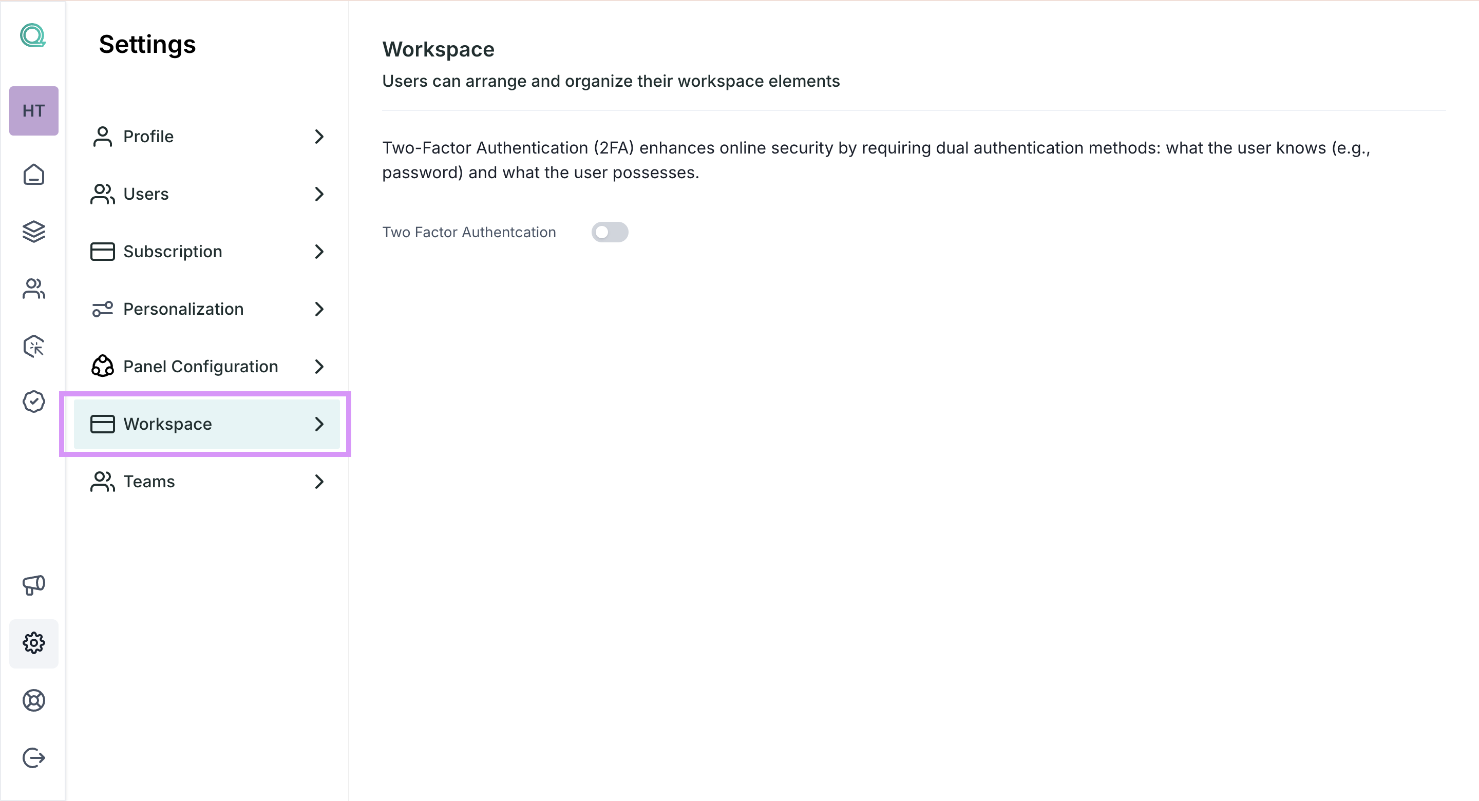The image size is (1479, 801).
Task: Open the people icon in the left sidebar
Action: tap(34, 289)
